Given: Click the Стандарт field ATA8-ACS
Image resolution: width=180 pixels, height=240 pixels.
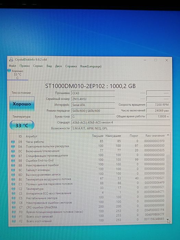Looking at the screenshot, I should point(121,122).
